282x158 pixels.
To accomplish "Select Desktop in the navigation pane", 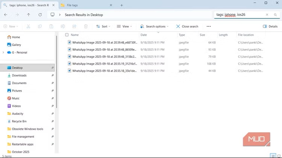I will click(17, 68).
